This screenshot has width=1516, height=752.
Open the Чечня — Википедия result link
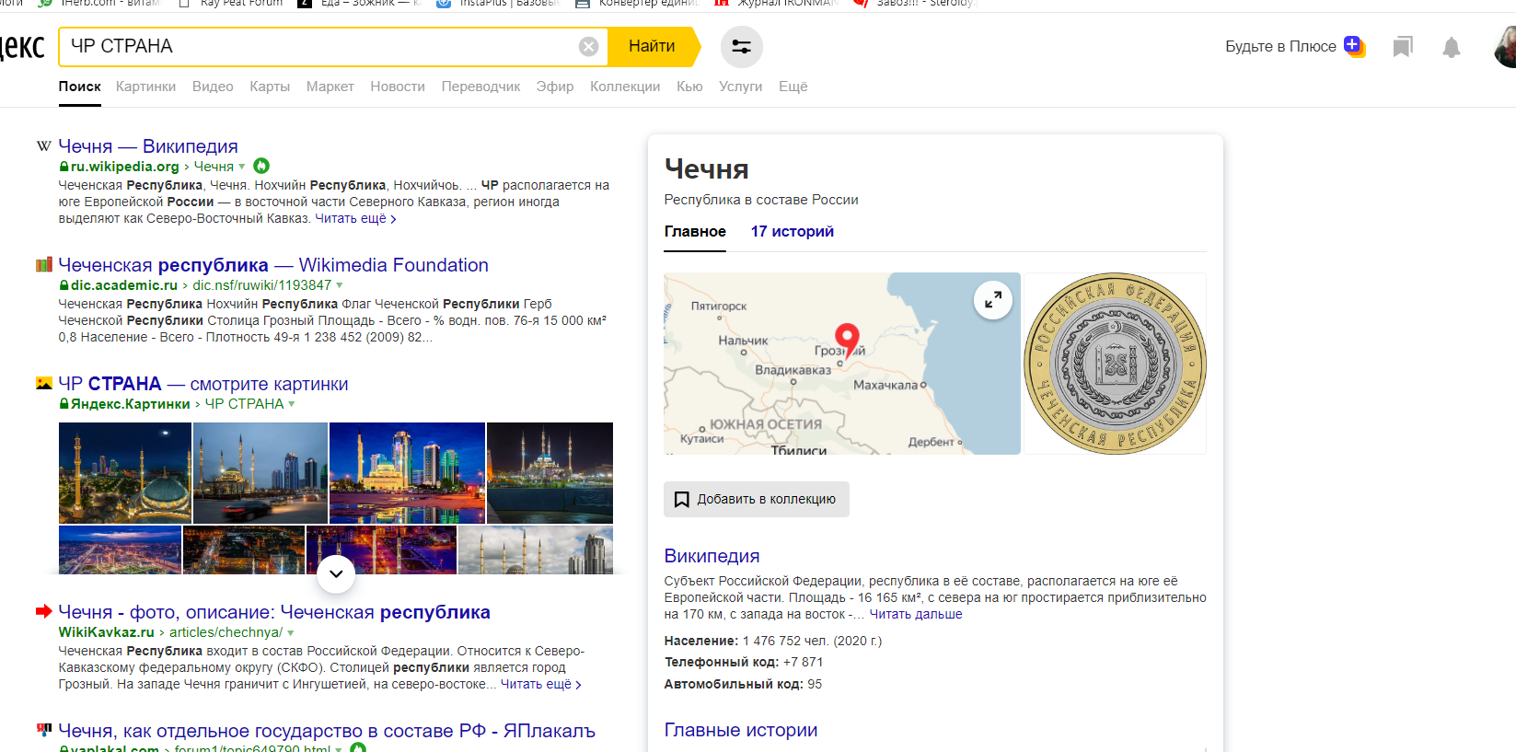pyautogui.click(x=148, y=146)
